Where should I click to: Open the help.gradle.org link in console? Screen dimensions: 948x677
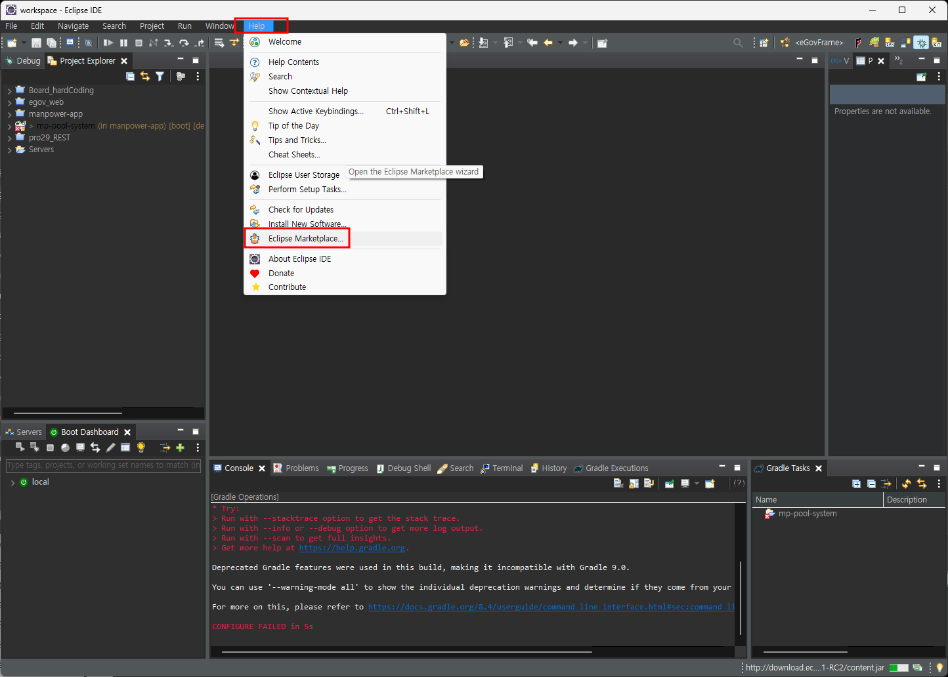coord(352,548)
